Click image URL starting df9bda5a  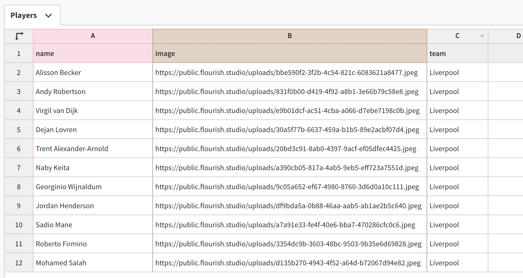point(290,206)
